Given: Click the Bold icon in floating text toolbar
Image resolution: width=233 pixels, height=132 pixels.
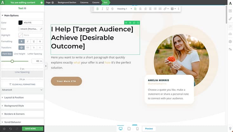Looking at the screenshot, I should click(98, 9).
